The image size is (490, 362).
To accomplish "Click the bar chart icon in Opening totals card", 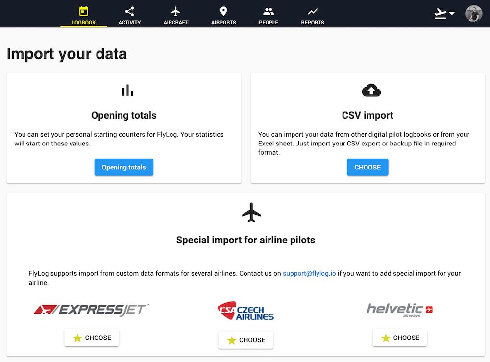I will click(127, 90).
